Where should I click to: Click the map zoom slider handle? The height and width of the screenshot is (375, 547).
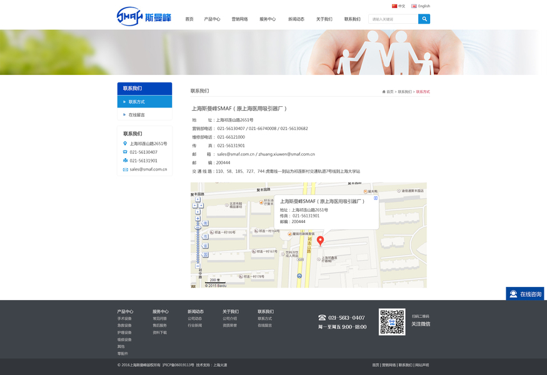coord(198,227)
